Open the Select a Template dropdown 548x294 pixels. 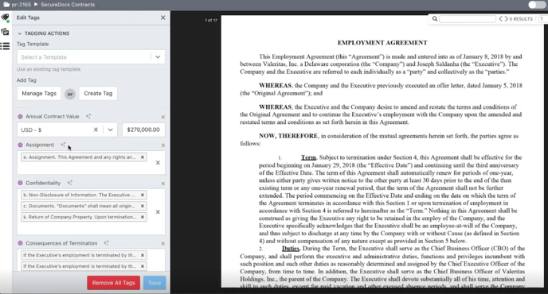(91, 57)
